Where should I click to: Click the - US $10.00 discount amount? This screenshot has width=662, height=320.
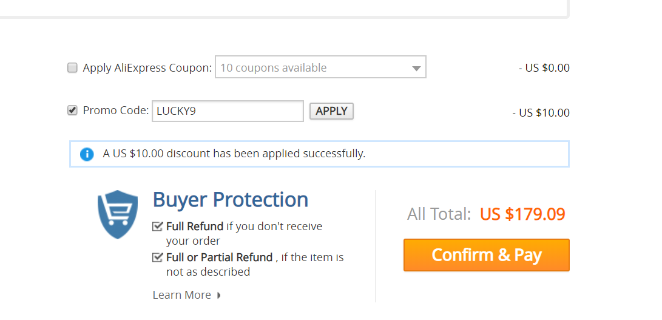(x=541, y=113)
